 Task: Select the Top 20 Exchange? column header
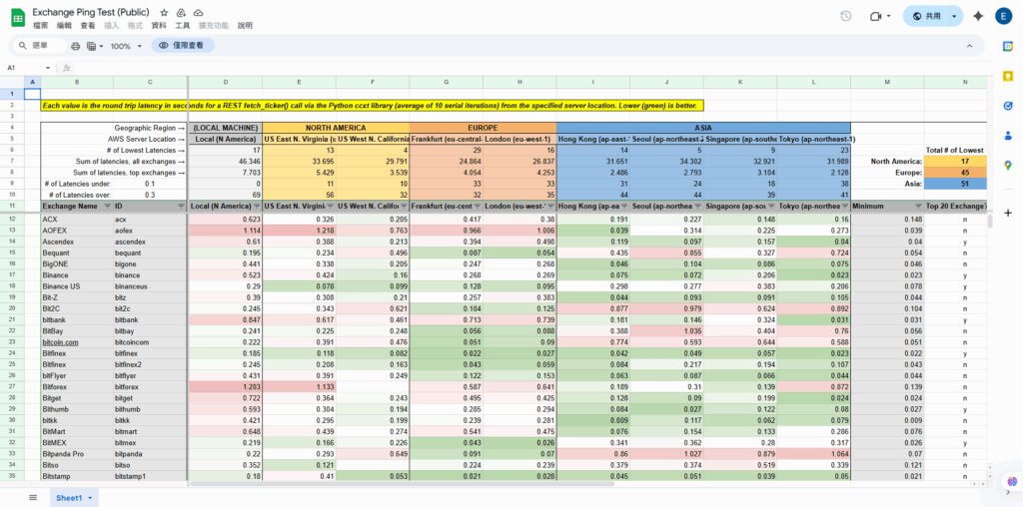[955, 206]
